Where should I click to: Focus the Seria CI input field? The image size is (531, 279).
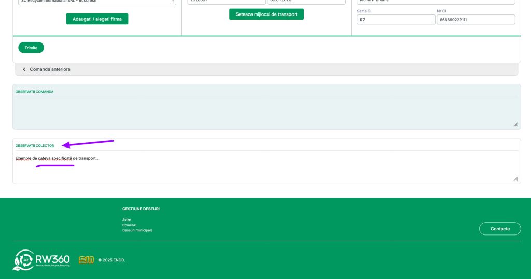pos(396,20)
